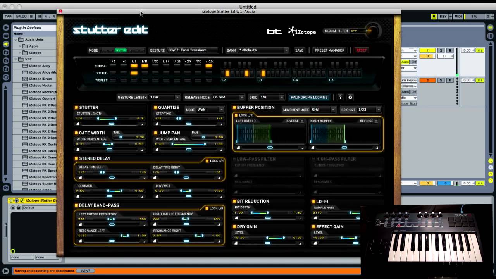
Task: Switch to Arrangement view selector icon
Action: tap(491, 28)
